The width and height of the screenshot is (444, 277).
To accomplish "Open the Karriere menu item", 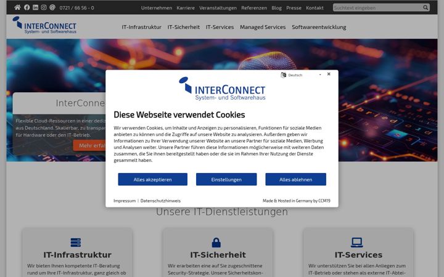I will (x=186, y=8).
